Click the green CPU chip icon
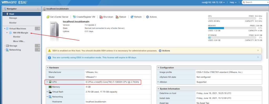The height and width of the screenshot is (104, 269). pyautogui.click(x=50, y=82)
